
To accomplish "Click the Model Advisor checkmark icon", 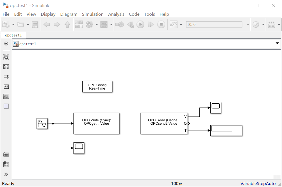I will (256, 24).
